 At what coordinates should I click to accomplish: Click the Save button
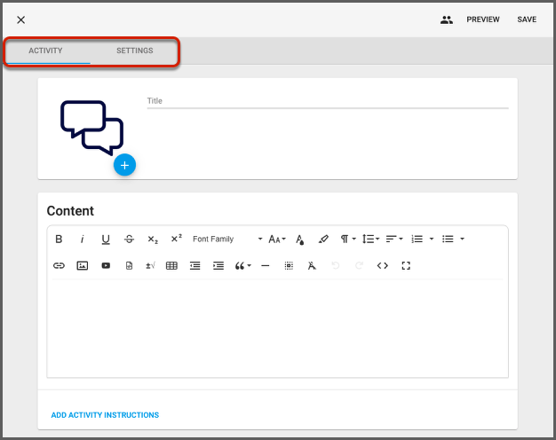point(527,20)
